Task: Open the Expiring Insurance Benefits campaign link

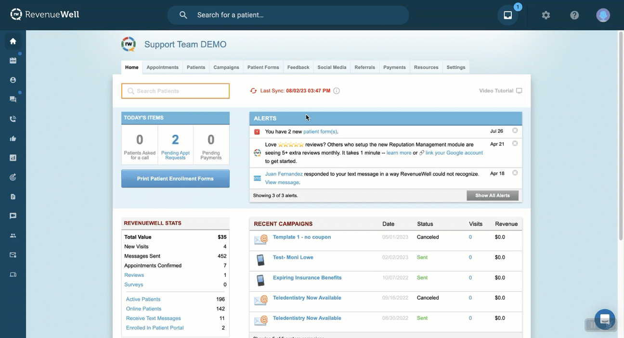Action: point(307,277)
